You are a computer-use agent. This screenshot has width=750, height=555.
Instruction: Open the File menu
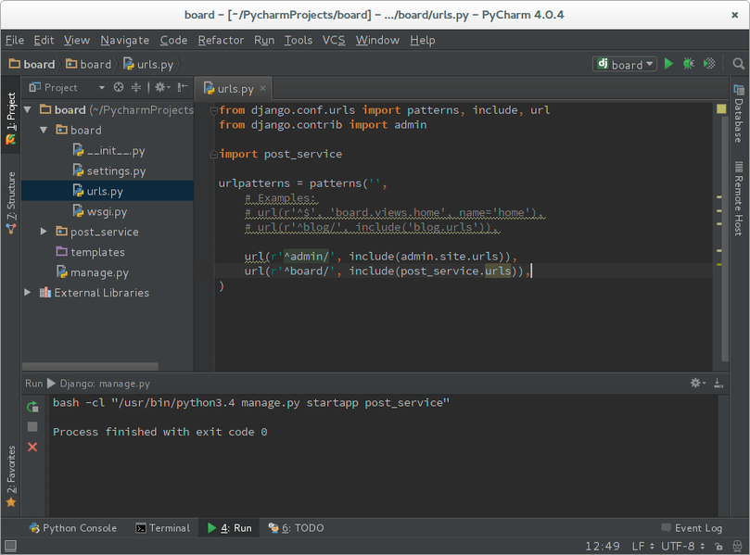click(14, 40)
